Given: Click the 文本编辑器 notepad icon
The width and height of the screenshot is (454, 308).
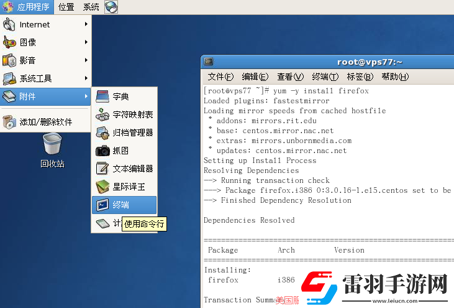Looking at the screenshot, I should [102, 169].
